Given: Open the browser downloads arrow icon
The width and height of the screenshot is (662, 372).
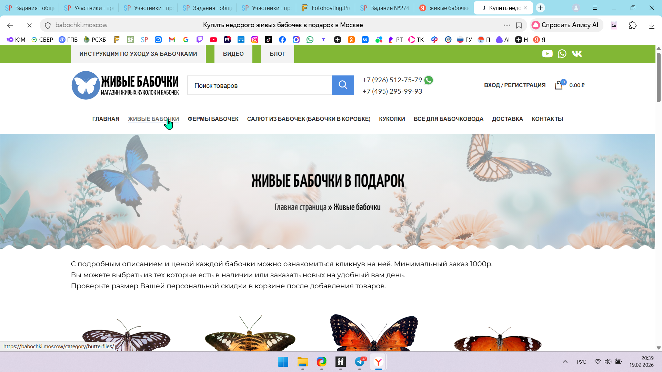Looking at the screenshot, I should [x=652, y=25].
